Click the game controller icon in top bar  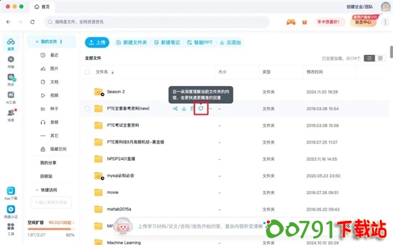[x=291, y=22]
